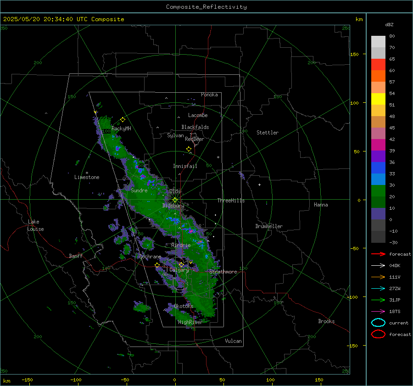413x386 pixels.
Task: Click the Banff city label
Action: click(x=76, y=256)
